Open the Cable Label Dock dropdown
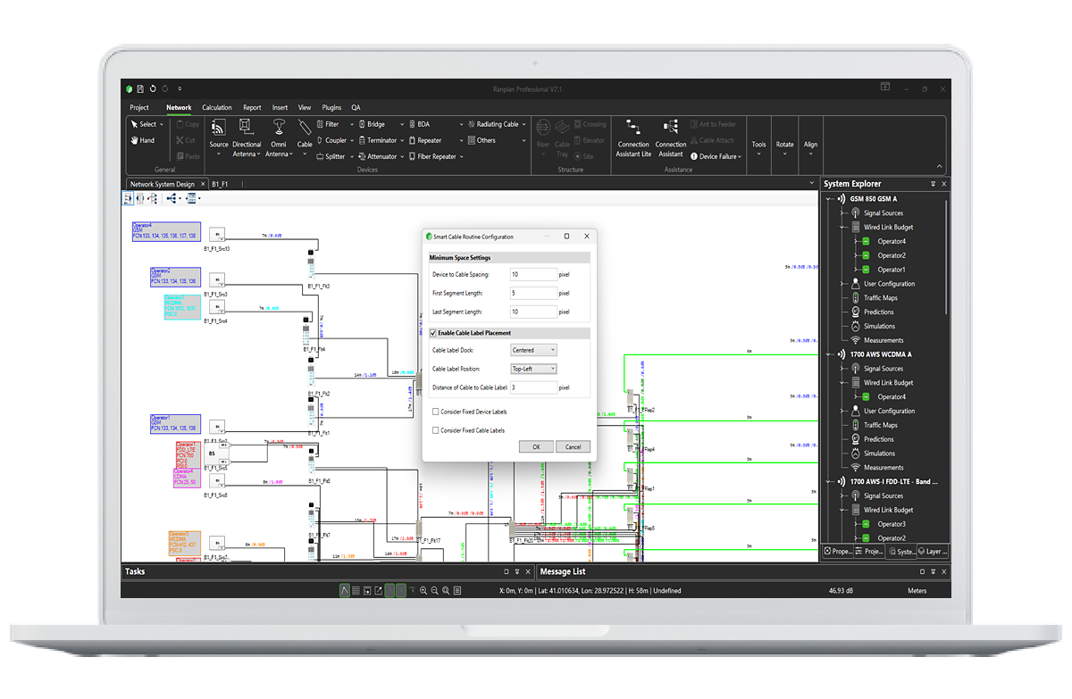The height and width of the screenshot is (699, 1072). [533, 350]
